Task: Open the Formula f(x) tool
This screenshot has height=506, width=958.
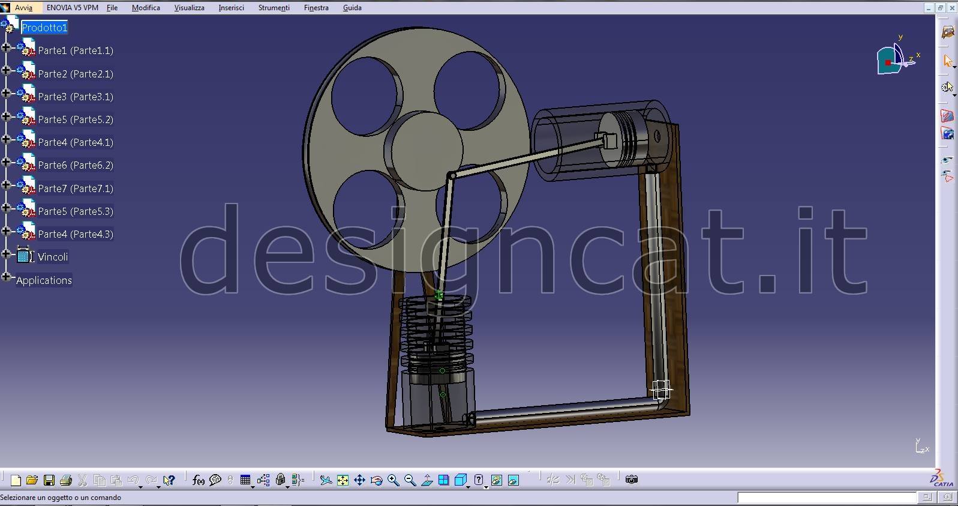Action: pyautogui.click(x=198, y=480)
